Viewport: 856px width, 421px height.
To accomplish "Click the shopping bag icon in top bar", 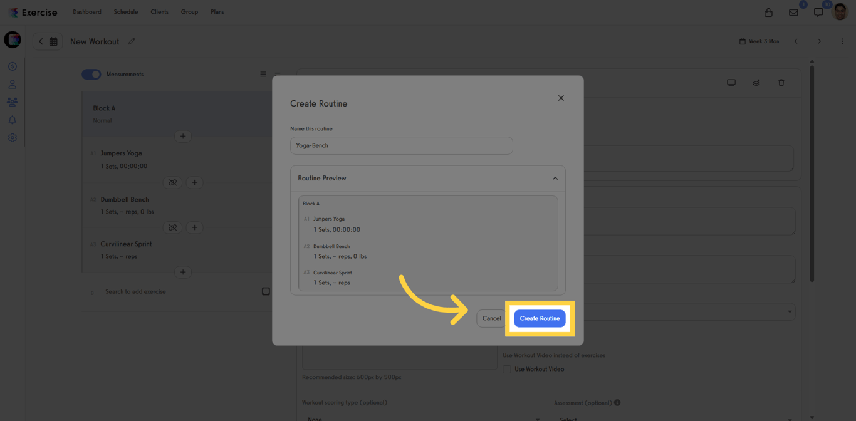I will [x=768, y=12].
